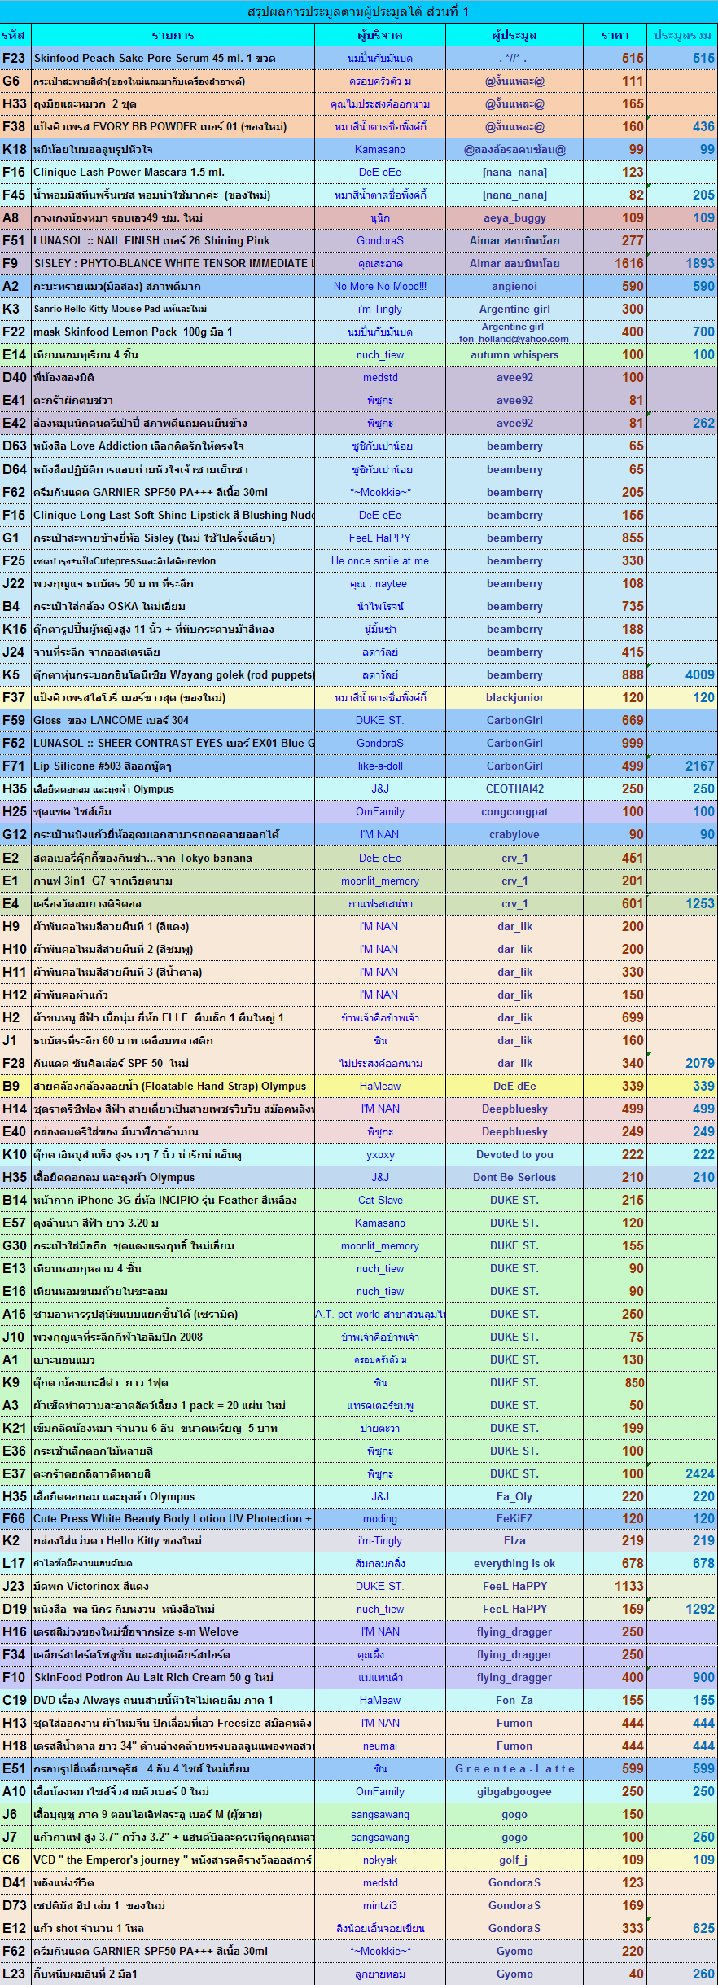Viewport: 718px width, 1985px height.
Task: Select the Sanrio Hello Kitty Mouse Pad item
Action: (173, 309)
